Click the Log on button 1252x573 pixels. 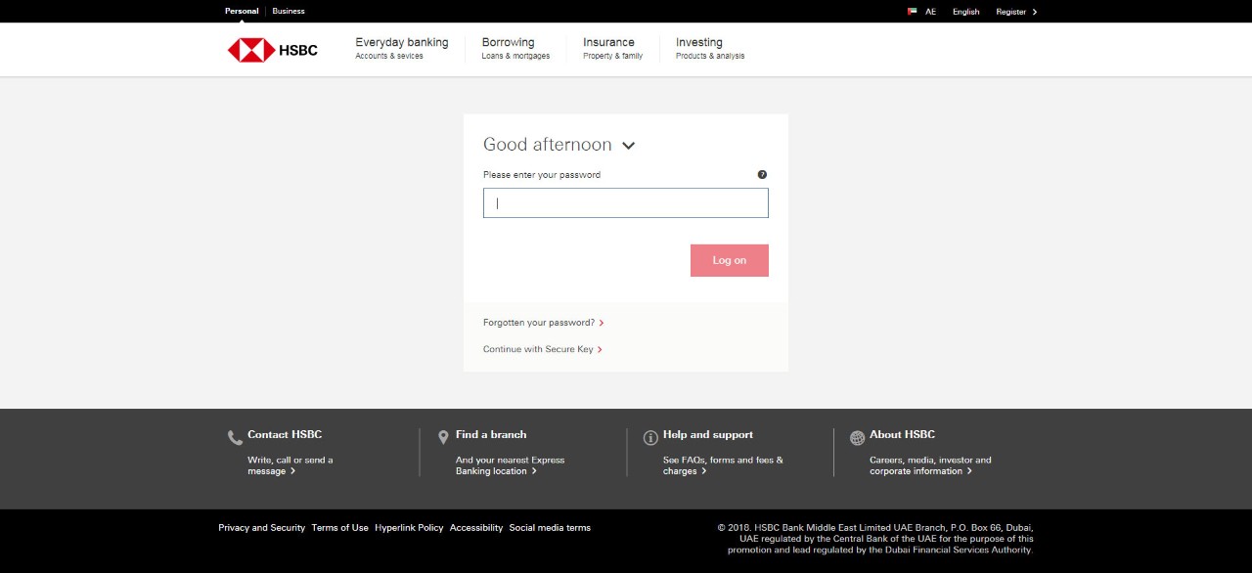pyautogui.click(x=730, y=260)
